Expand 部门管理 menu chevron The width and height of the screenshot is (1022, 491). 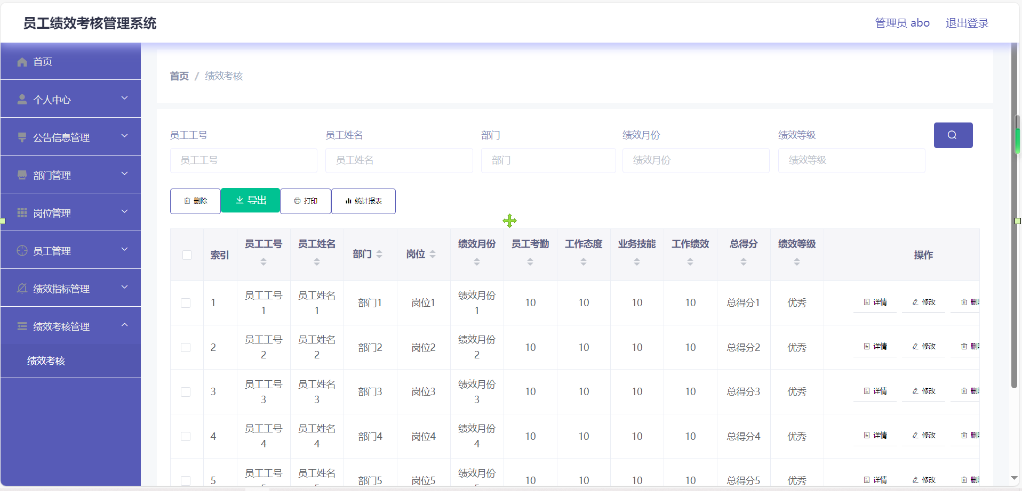tap(124, 174)
